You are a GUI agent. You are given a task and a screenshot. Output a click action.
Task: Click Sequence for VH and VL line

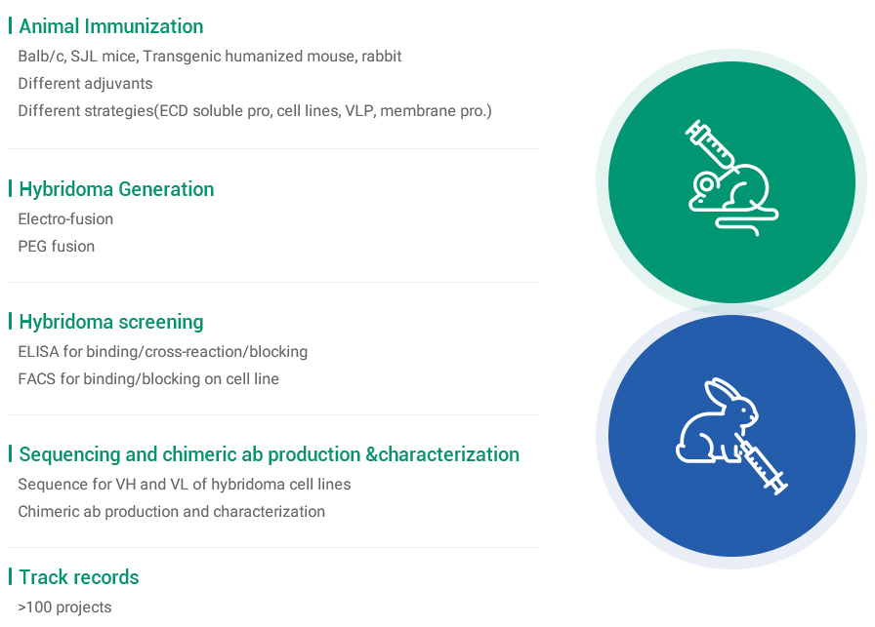click(x=185, y=485)
